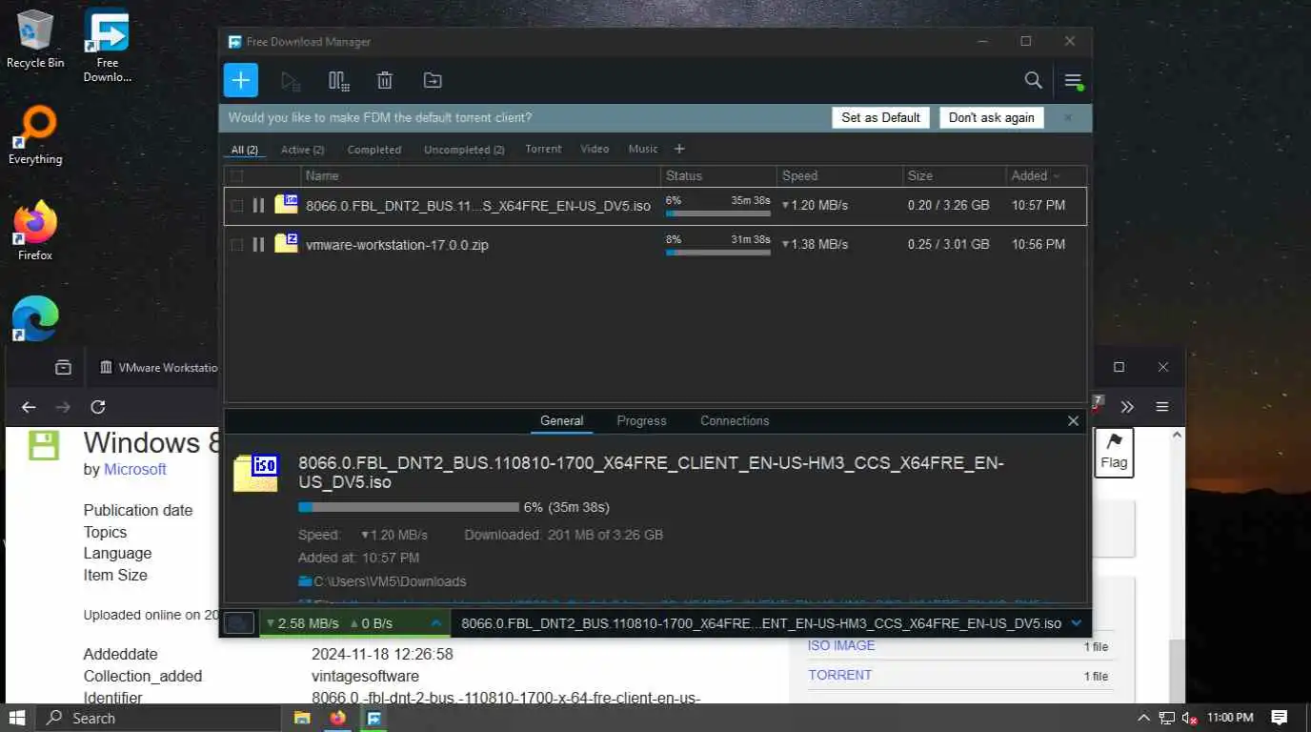
Task: Close the download details panel
Action: coord(1073,420)
